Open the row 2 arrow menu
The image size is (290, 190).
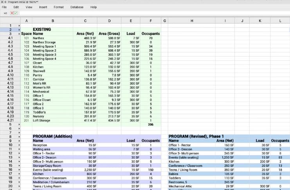(19, 29)
